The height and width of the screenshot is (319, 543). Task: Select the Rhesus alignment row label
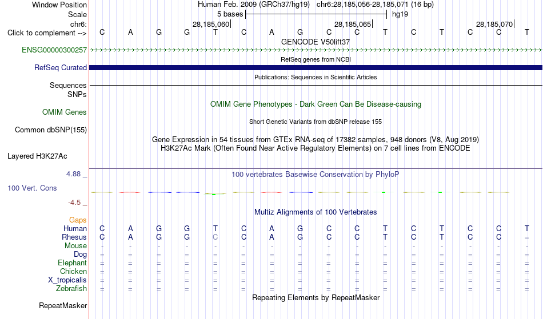pos(74,237)
